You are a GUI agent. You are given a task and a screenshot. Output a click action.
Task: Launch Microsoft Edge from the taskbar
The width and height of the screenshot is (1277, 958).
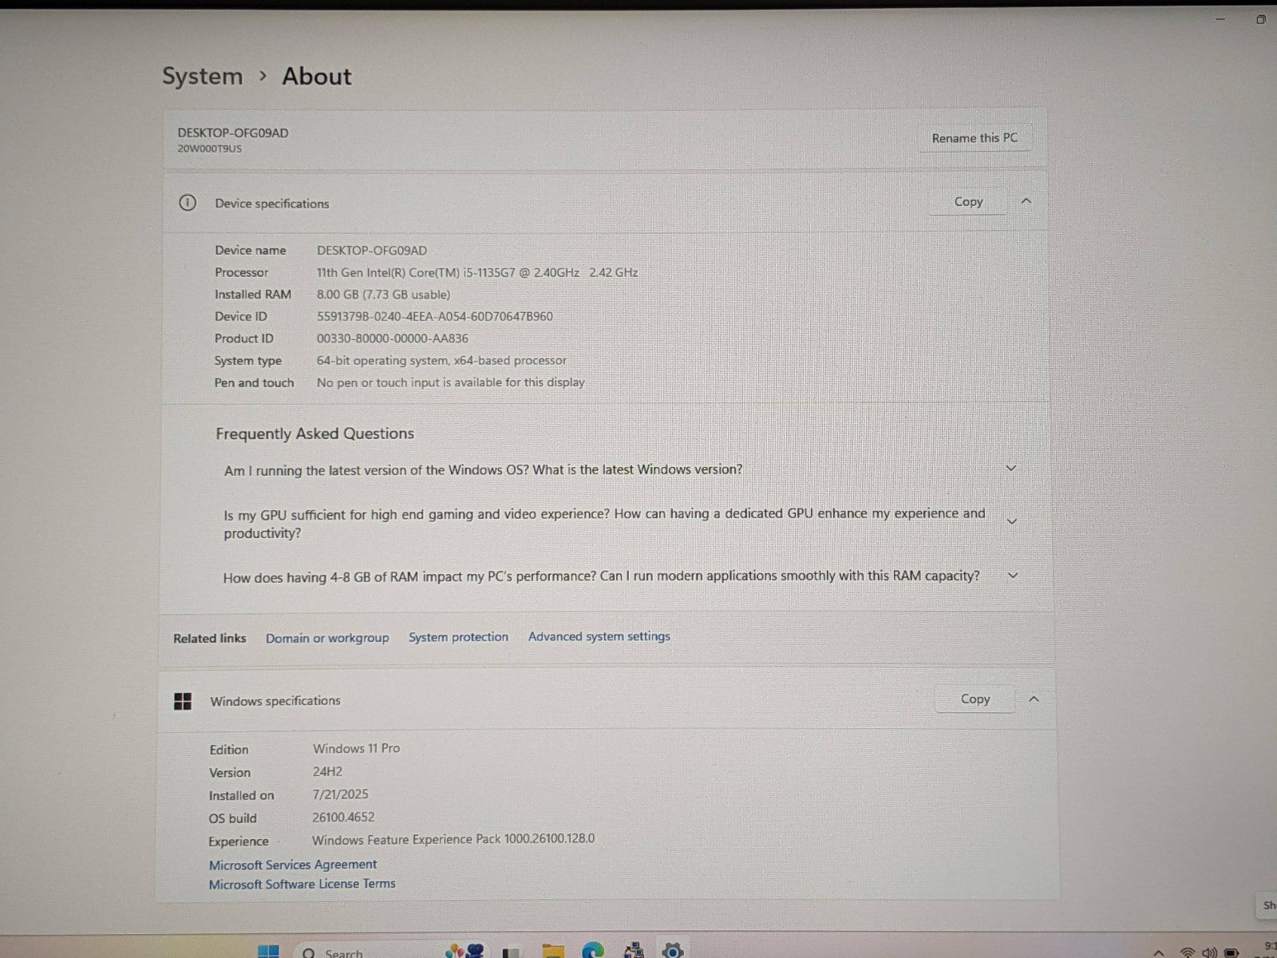pos(593,951)
